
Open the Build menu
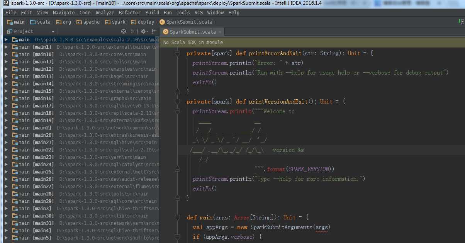tap(152, 12)
